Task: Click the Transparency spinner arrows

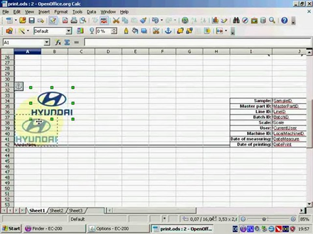Action: coord(114,31)
